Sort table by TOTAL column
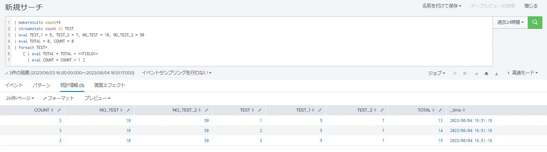 pos(426,110)
